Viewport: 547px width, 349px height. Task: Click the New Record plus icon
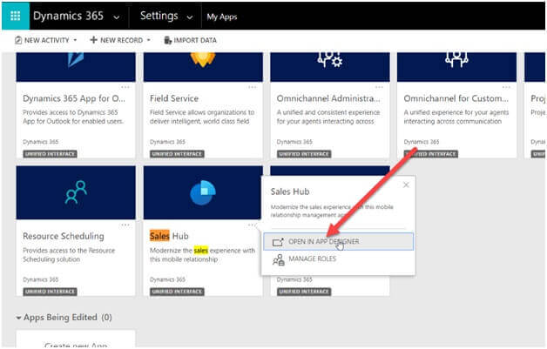(93, 40)
